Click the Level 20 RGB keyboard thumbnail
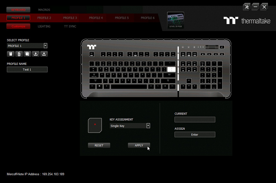This screenshot has height=183, width=276. 176,20
